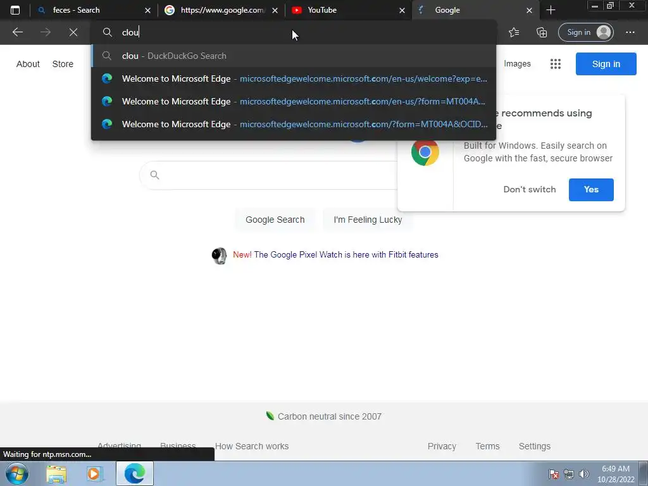Choose Welcome to Microsoft Edge welcome?exp suggestion
648x486 pixels.
tap(294, 78)
